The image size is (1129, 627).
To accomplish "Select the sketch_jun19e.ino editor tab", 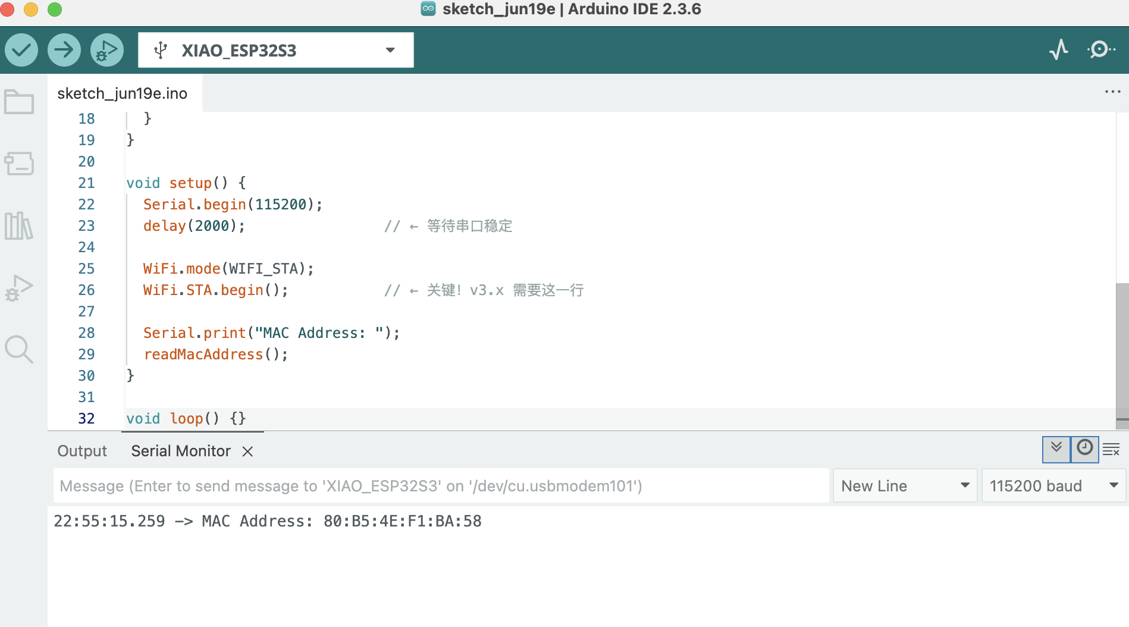I will click(123, 93).
